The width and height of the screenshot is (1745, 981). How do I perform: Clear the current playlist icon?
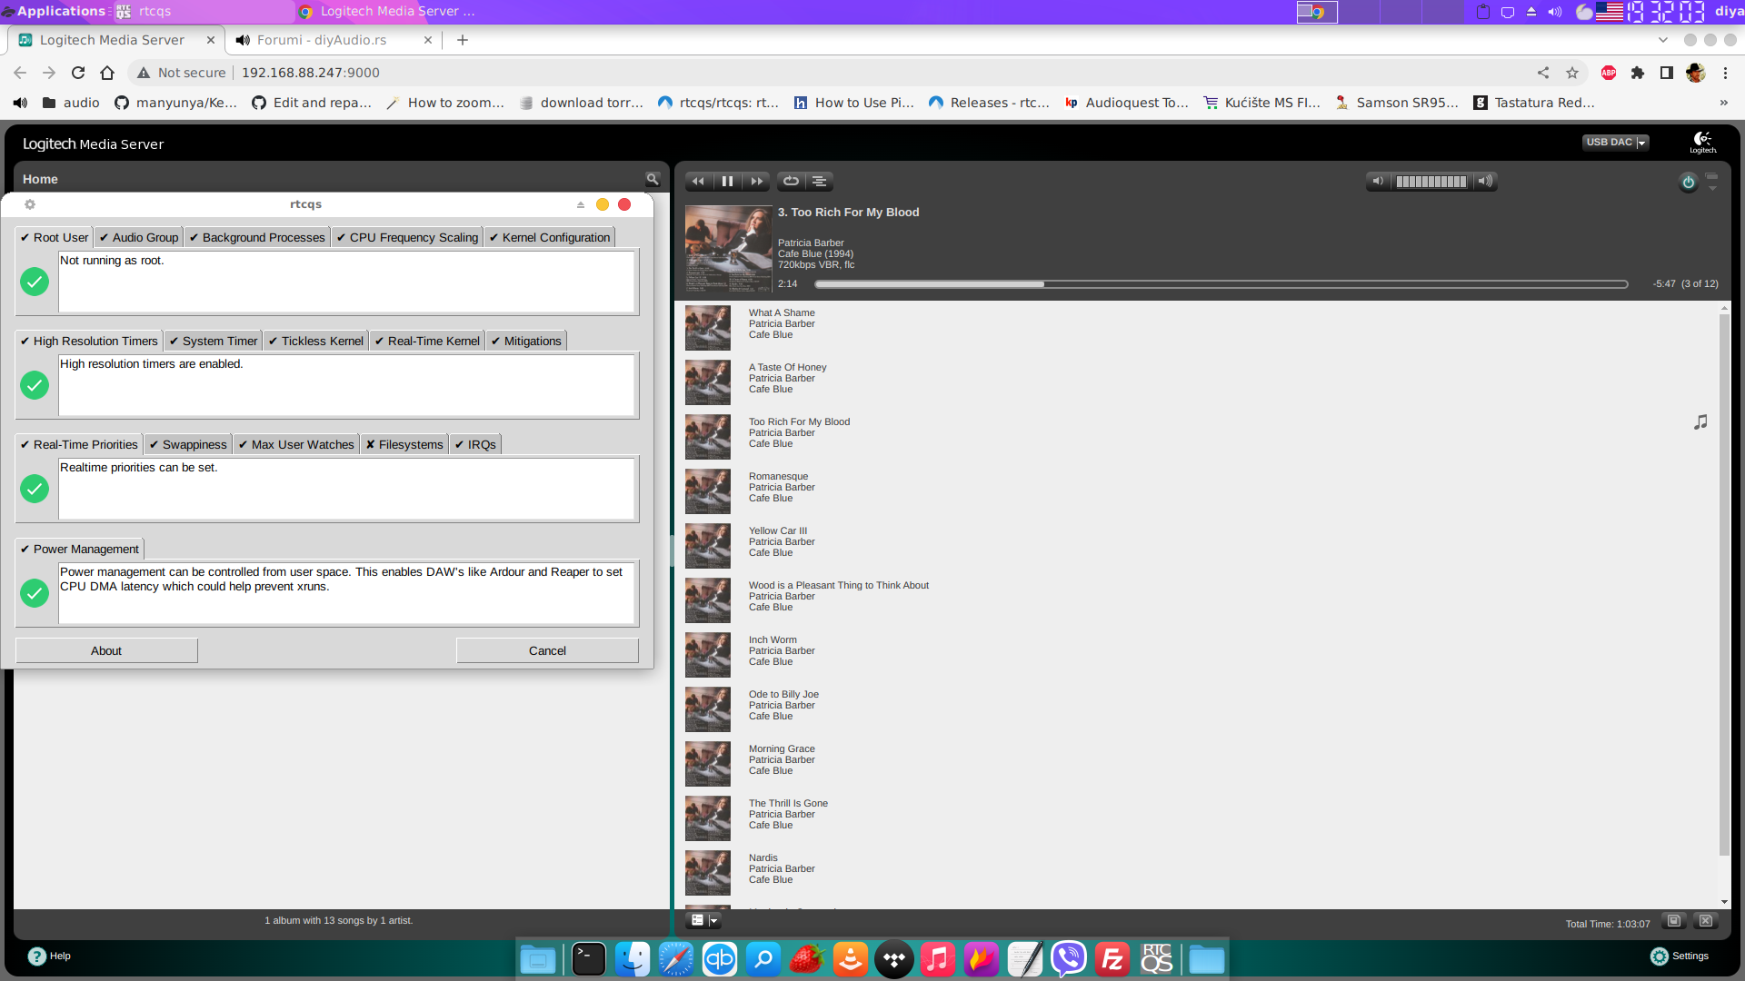pos(1706,921)
